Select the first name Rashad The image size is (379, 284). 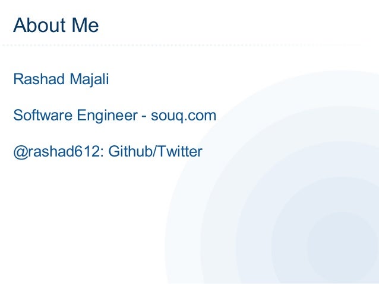(39, 79)
